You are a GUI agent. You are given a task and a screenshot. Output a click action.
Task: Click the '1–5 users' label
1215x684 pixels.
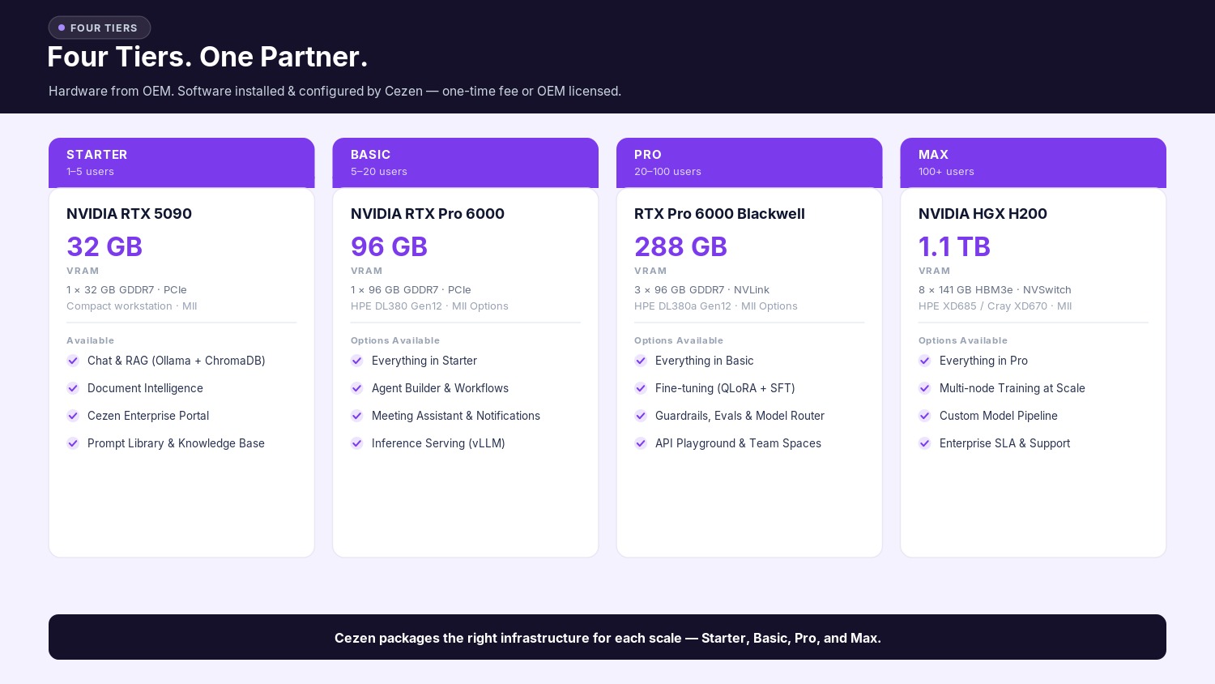pos(91,172)
